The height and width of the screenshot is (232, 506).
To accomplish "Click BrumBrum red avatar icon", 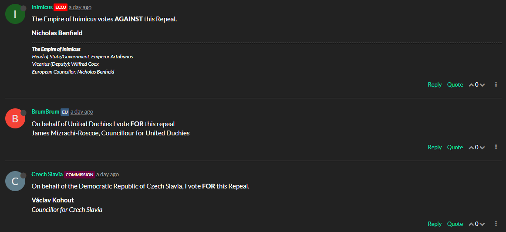I will (x=15, y=119).
